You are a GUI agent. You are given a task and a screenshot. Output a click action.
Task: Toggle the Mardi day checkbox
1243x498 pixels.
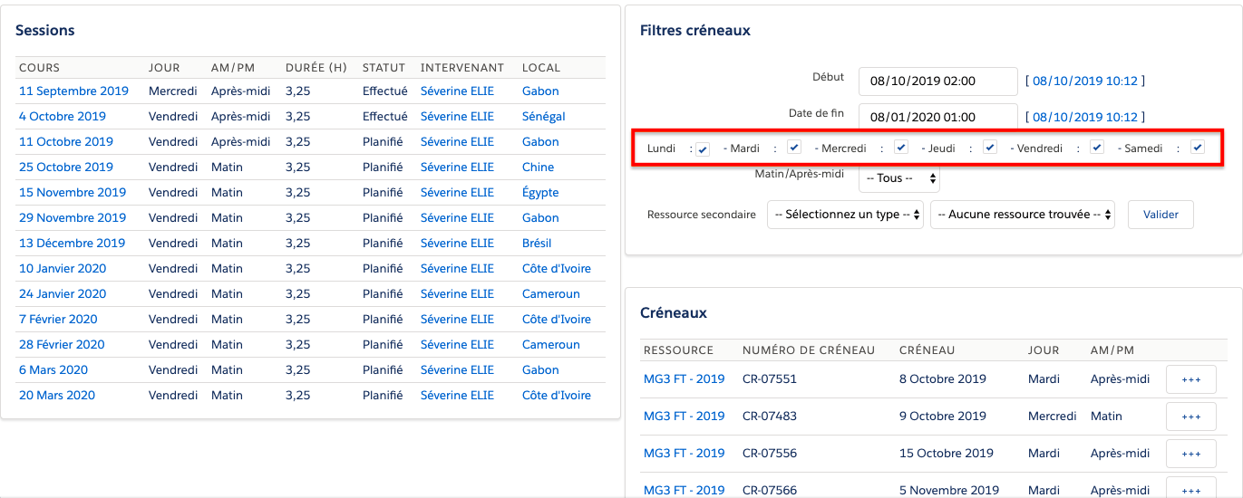pos(794,148)
